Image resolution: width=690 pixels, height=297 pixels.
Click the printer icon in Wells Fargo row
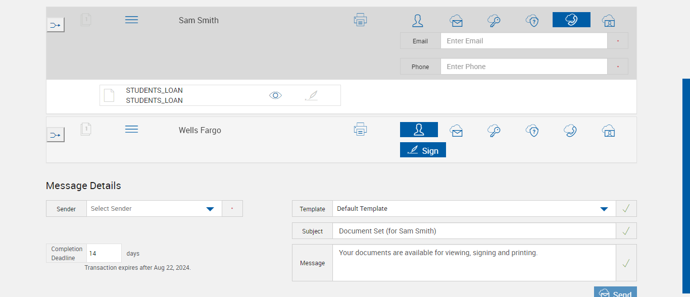click(360, 130)
